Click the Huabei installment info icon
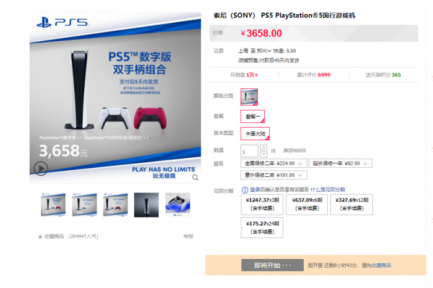The height and width of the screenshot is (288, 433). [245, 190]
